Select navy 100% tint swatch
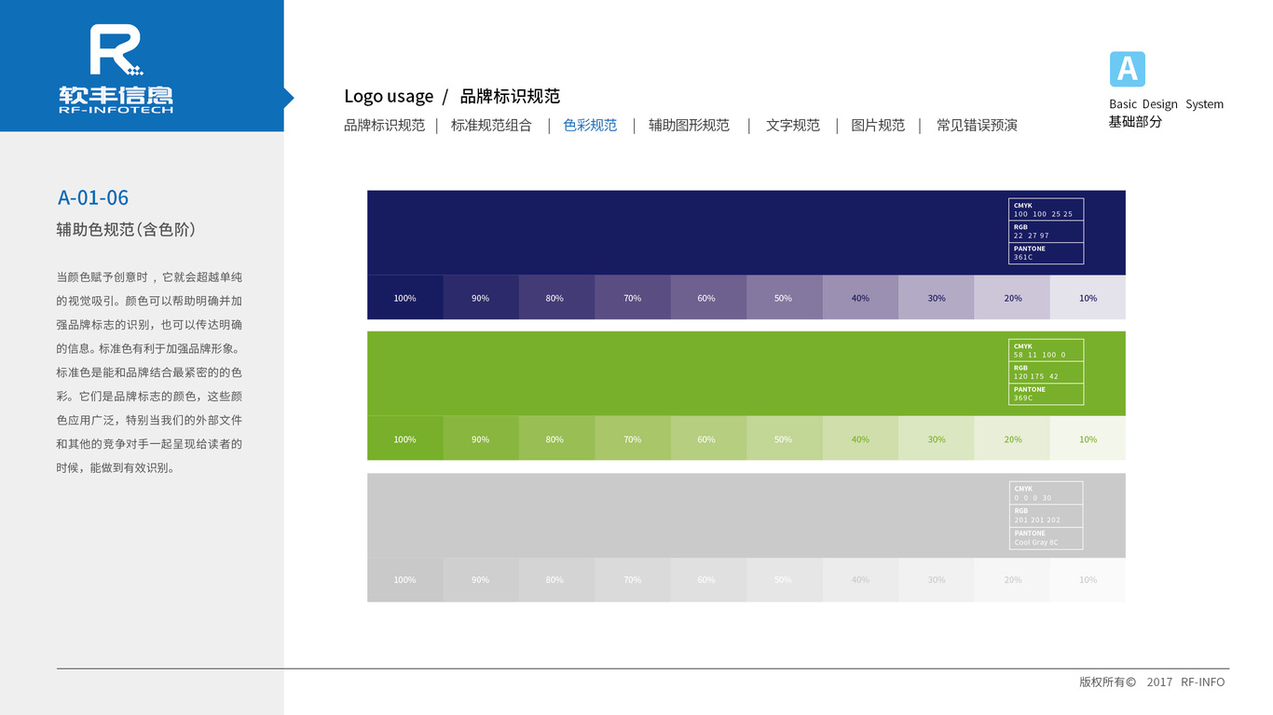This screenshot has width=1273, height=715. (404, 298)
